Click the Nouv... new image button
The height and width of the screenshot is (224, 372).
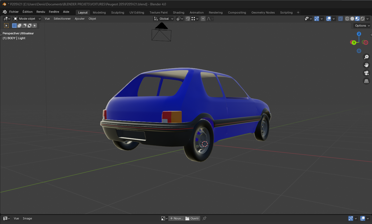click(x=177, y=218)
